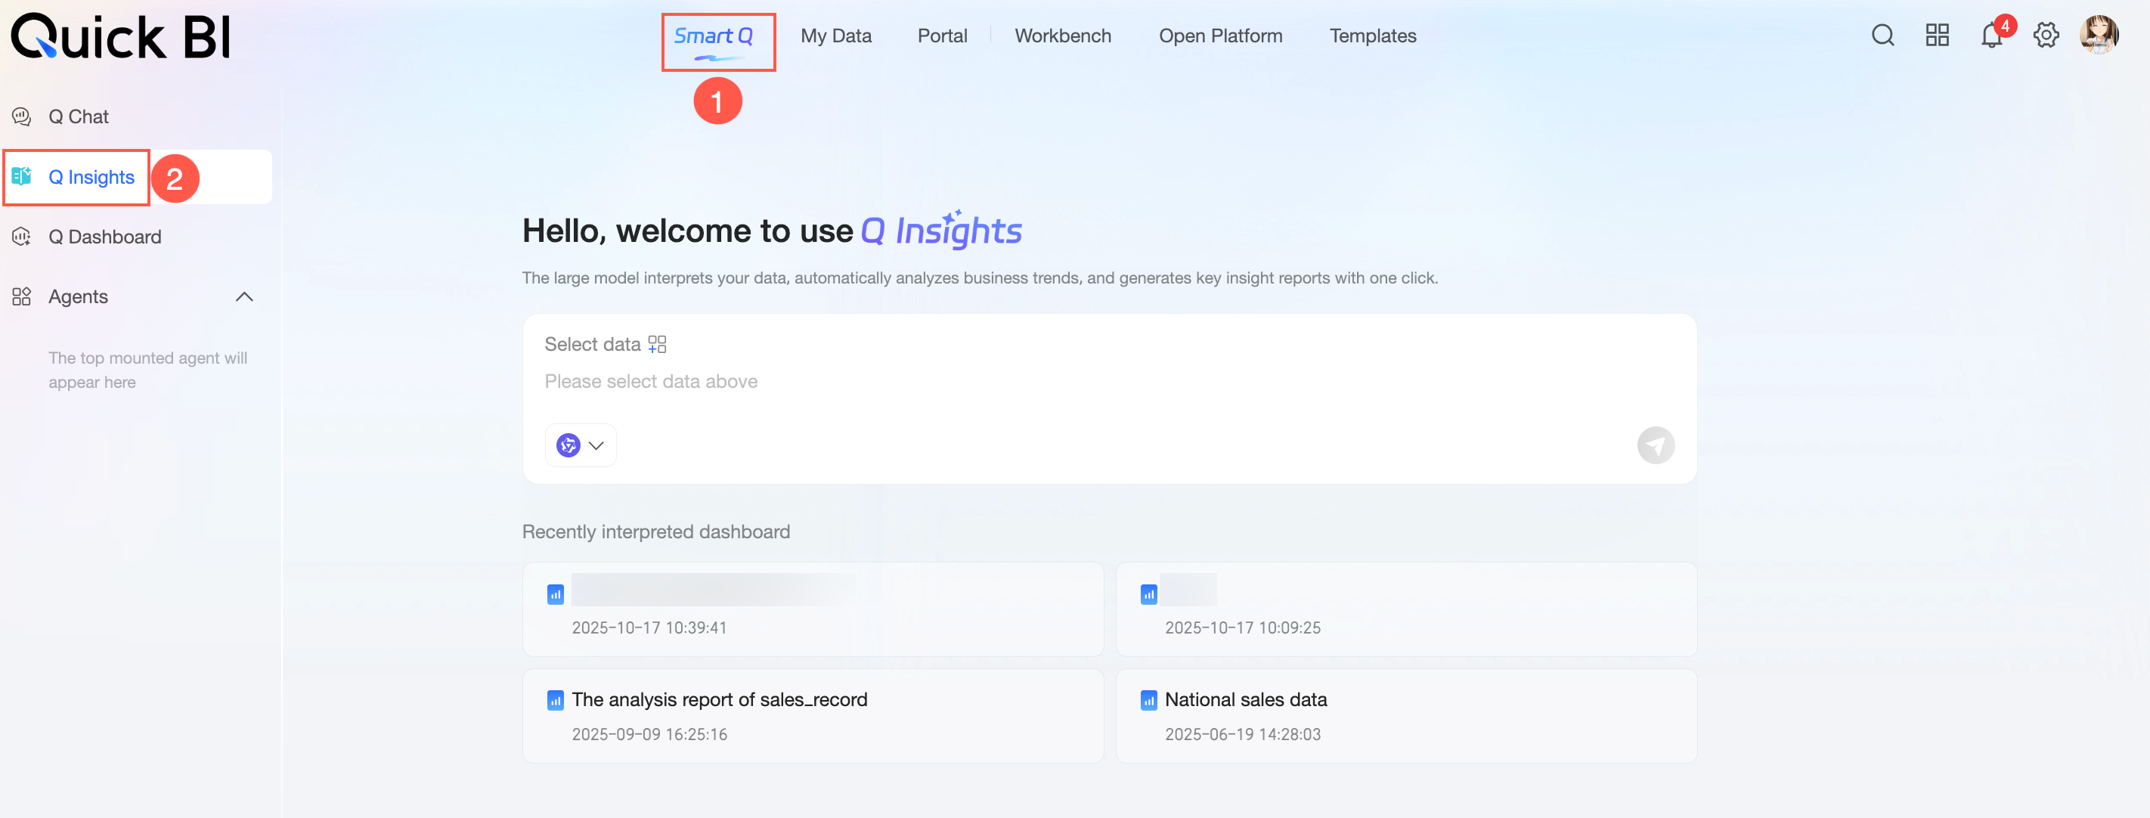Open the model selector dropdown
Image resolution: width=2150 pixels, height=818 pixels.
tap(580, 445)
